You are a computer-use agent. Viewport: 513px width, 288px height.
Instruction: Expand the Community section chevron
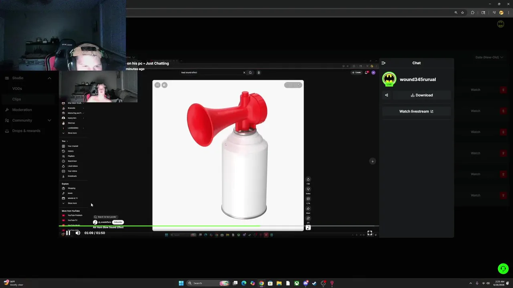pyautogui.click(x=49, y=120)
